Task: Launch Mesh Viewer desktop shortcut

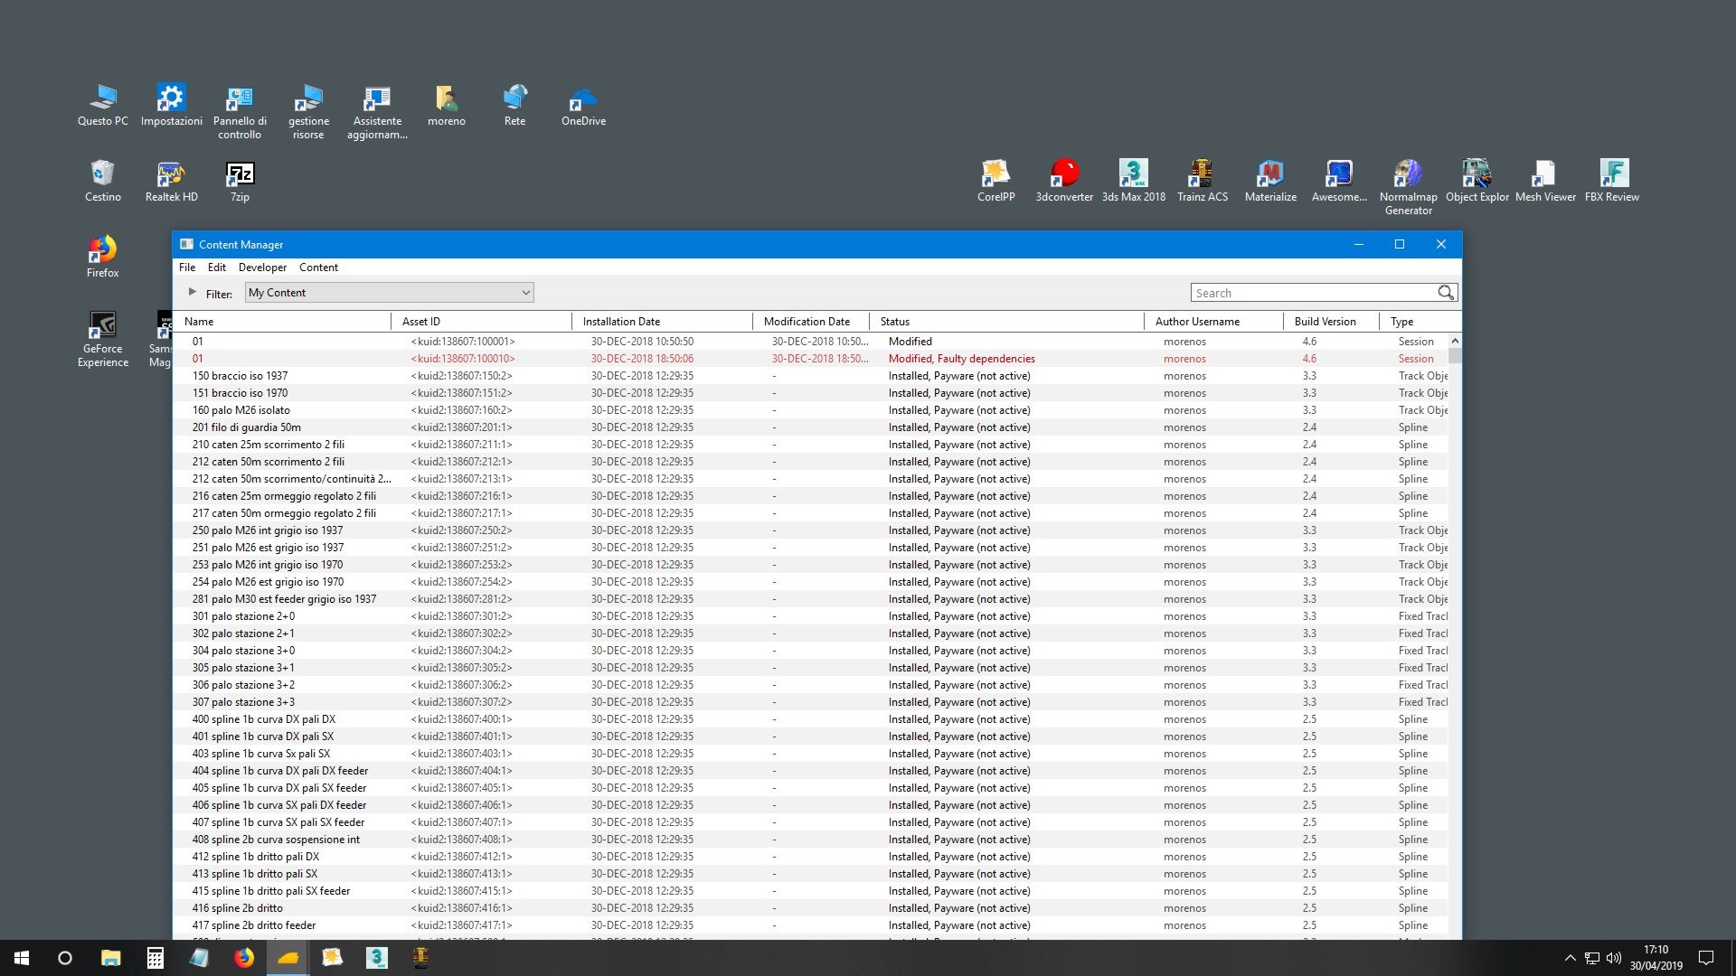Action: point(1545,182)
